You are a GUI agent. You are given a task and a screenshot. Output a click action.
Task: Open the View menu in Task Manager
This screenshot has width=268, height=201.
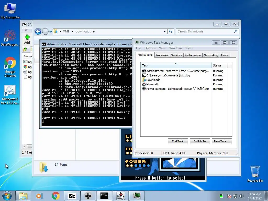click(x=162, y=48)
